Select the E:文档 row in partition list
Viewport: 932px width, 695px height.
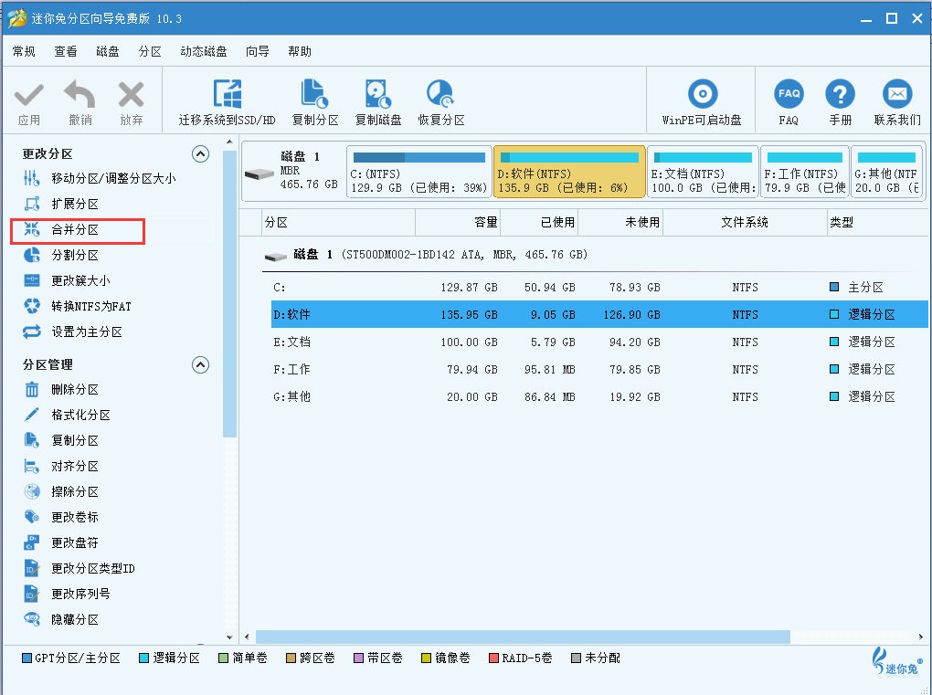599,342
